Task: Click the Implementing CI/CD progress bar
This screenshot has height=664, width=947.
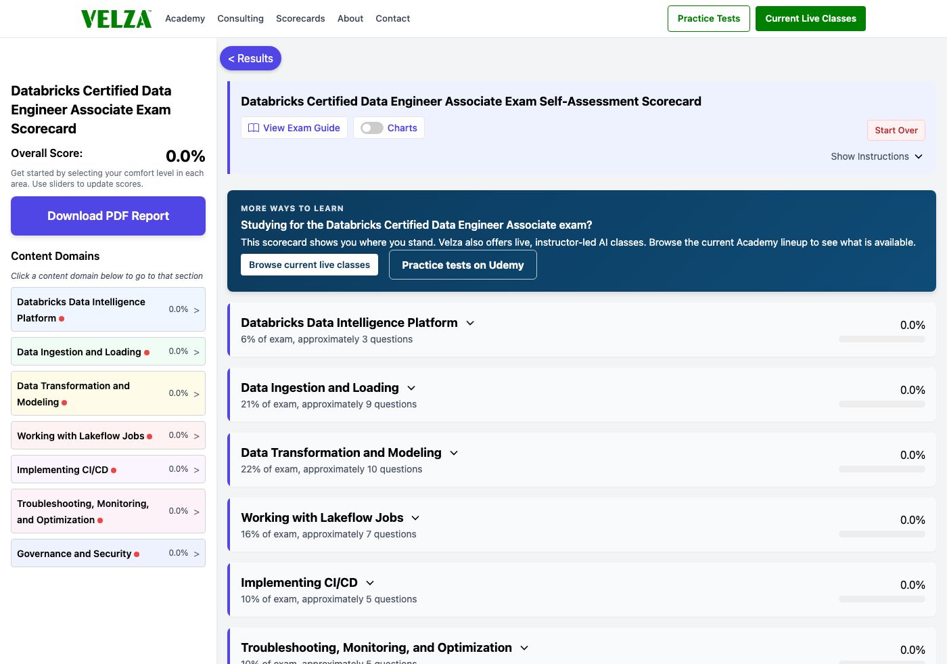Action: pos(882,599)
